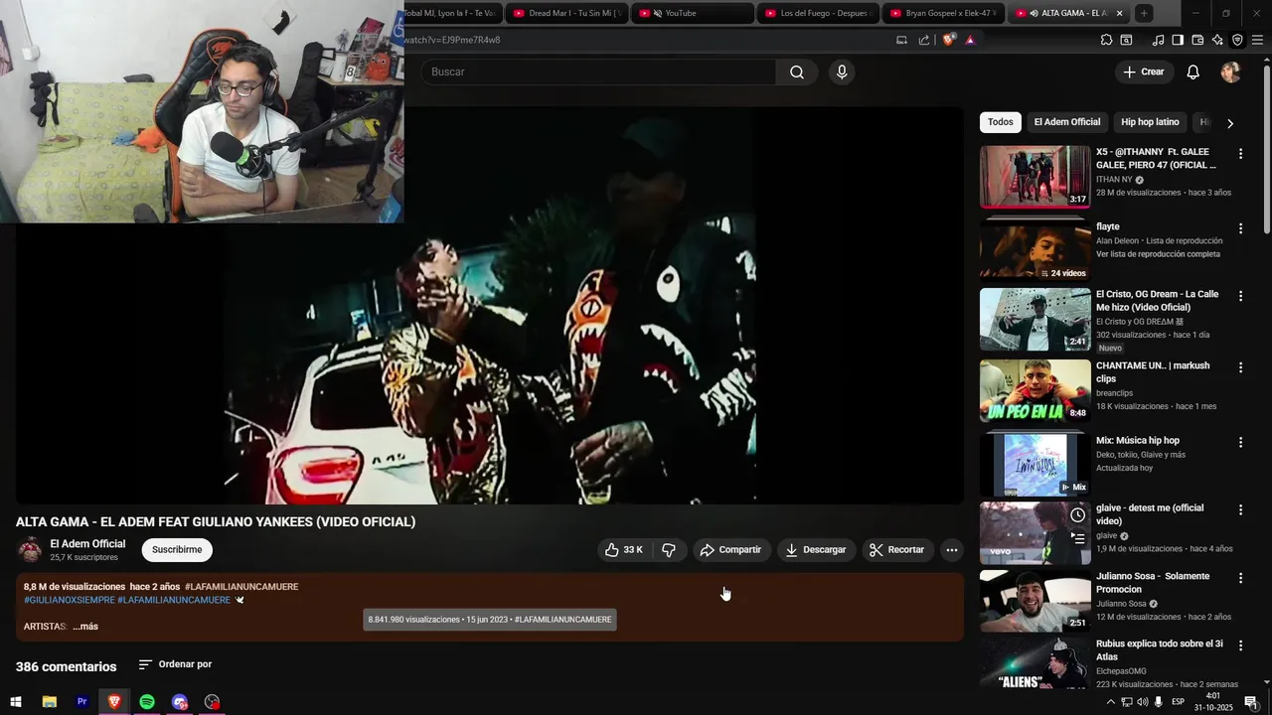Open the account avatar menu
The height and width of the screenshot is (715, 1272).
(1230, 71)
